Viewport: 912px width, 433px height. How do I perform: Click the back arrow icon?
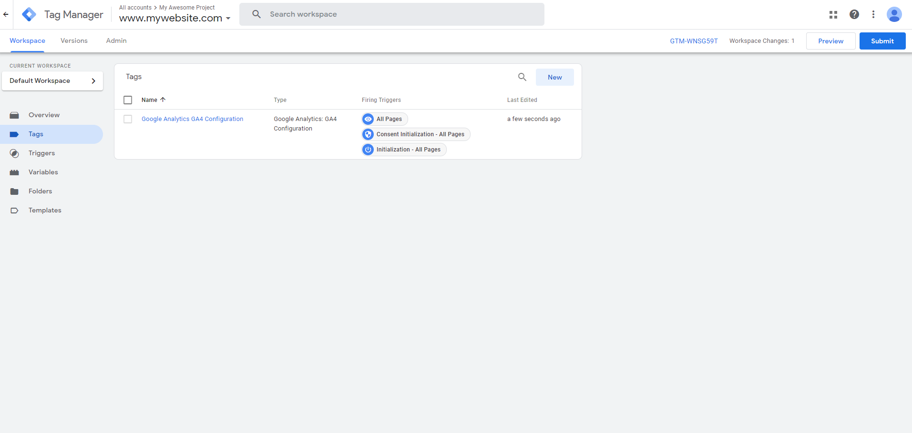click(6, 14)
